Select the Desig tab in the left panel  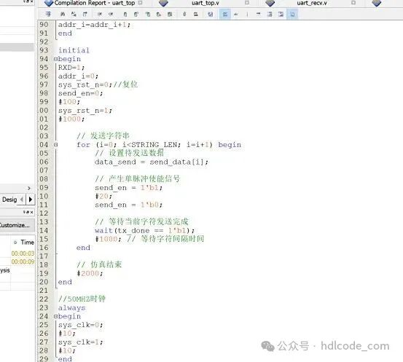click(x=9, y=200)
